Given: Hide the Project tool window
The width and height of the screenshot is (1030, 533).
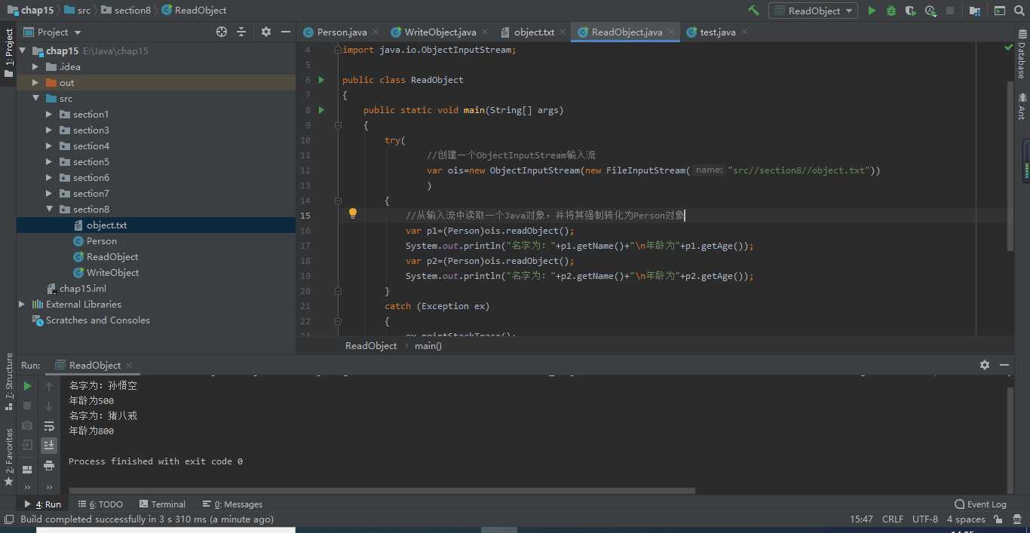Looking at the screenshot, I should [286, 32].
